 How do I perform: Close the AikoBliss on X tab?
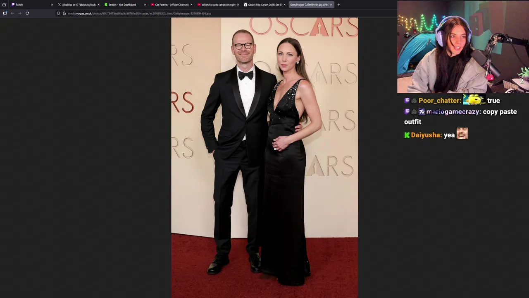point(98,5)
